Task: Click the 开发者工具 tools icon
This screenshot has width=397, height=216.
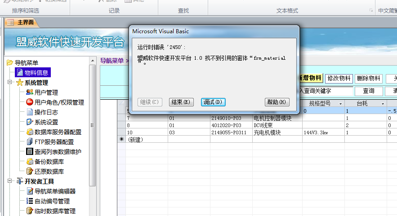Action: [20, 181]
